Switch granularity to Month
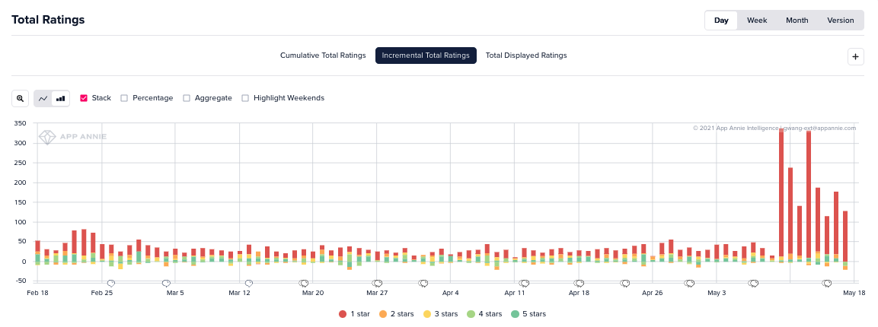The width and height of the screenshot is (878, 327). pos(797,20)
